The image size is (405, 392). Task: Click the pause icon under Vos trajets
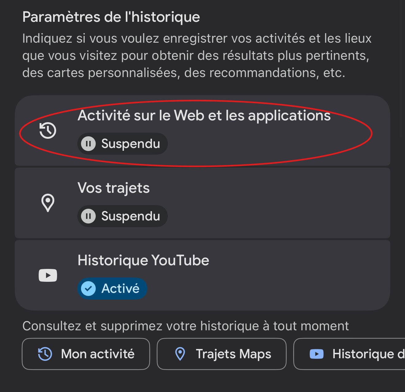(x=88, y=216)
